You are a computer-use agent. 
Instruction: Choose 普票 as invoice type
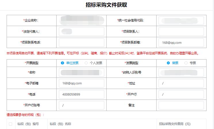tap(168, 63)
